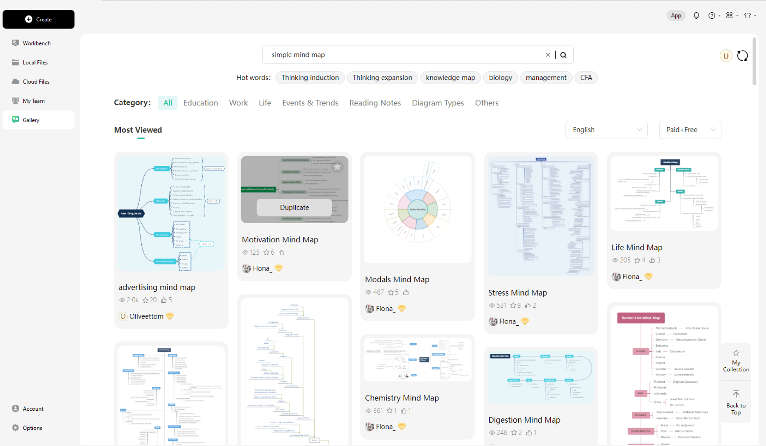The height and width of the screenshot is (446, 766).
Task: Select hot word CFA
Action: (x=586, y=77)
